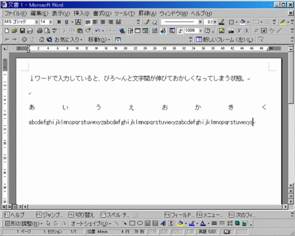The height and width of the screenshot is (236, 295).
Task: Toggle underline formatting
Action: pyautogui.click(x=66, y=22)
